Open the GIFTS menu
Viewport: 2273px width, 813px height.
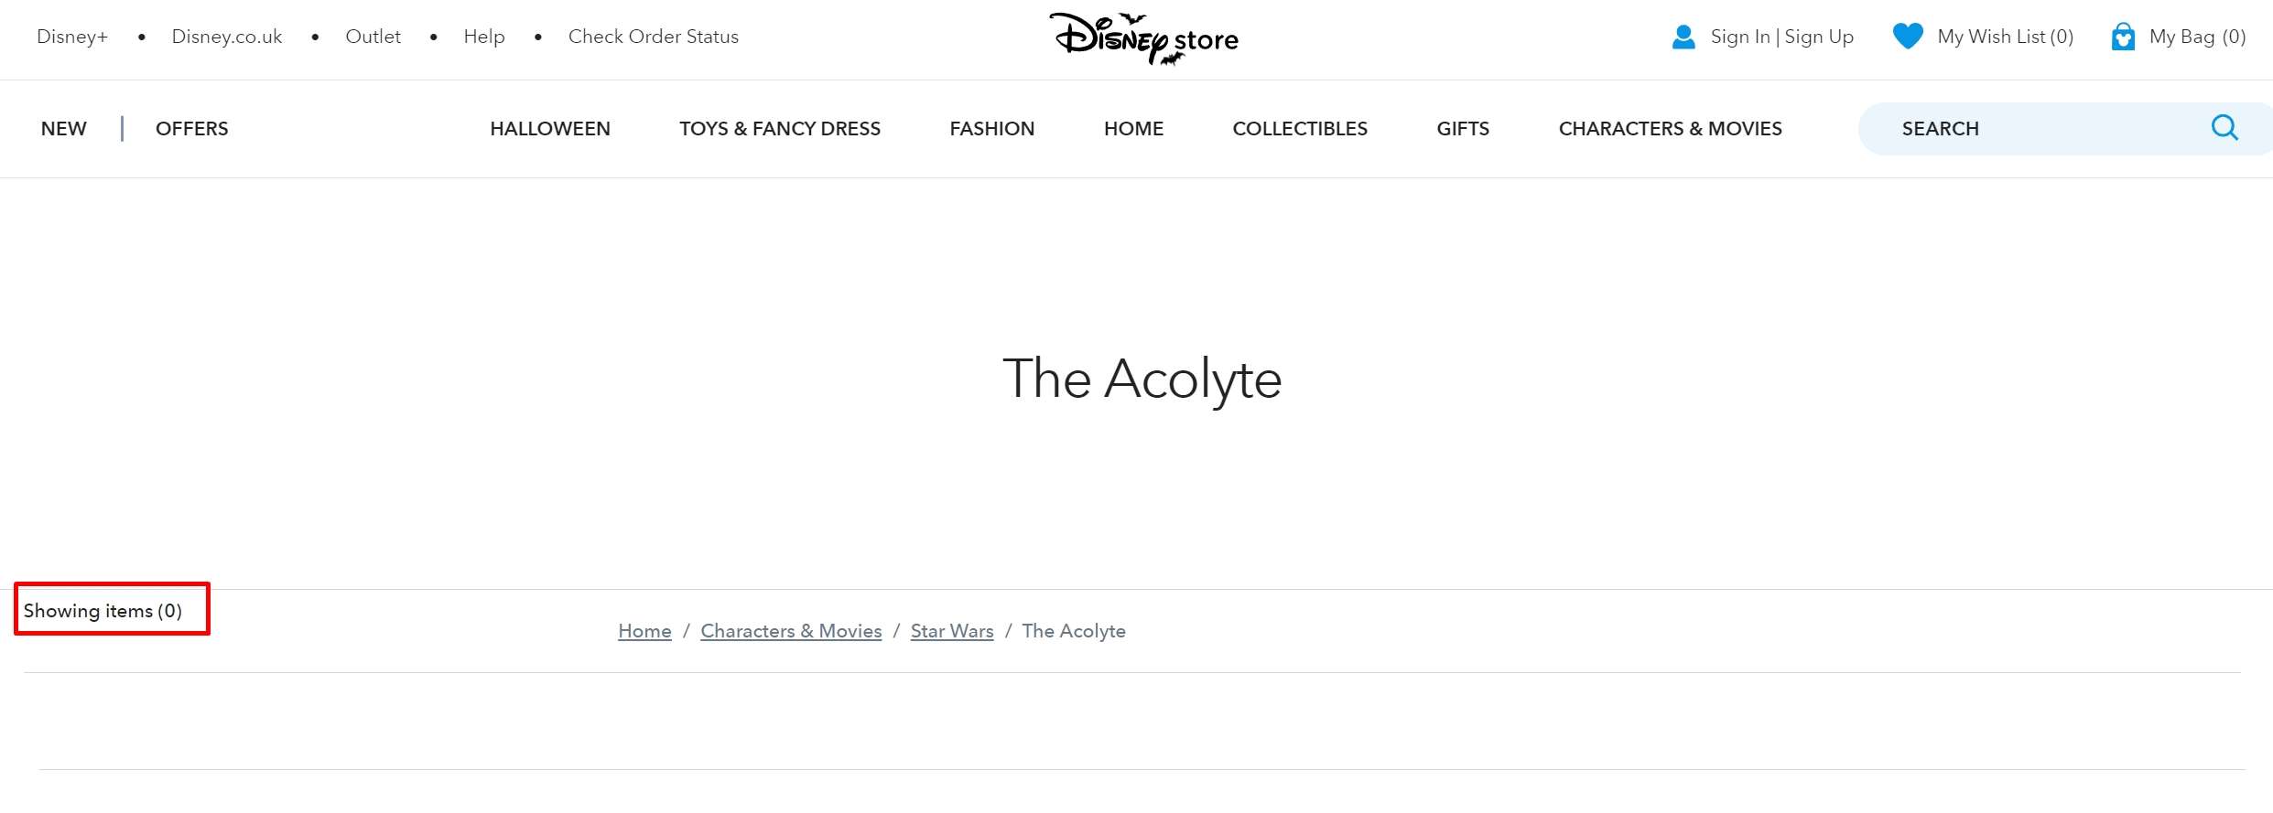[1463, 129]
